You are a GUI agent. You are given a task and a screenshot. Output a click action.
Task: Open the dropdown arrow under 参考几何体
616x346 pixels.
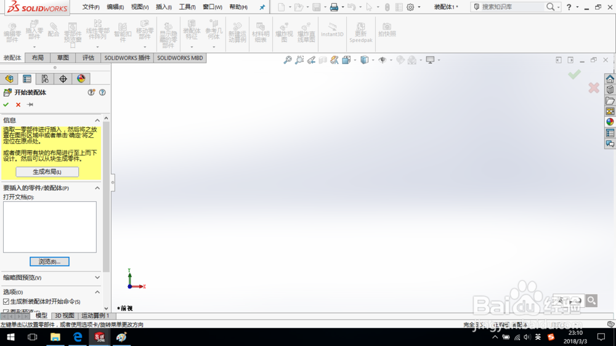click(x=214, y=47)
